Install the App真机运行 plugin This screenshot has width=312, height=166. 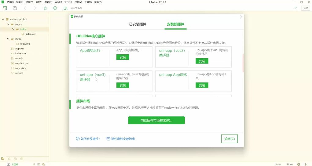tap(123, 57)
